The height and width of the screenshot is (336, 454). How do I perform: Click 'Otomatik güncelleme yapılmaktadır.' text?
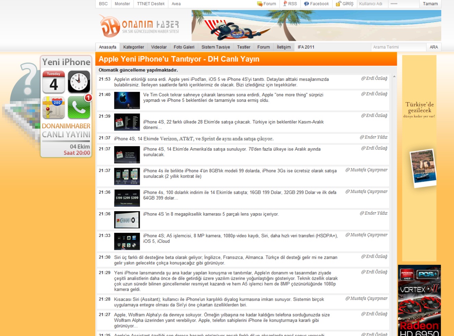[x=138, y=70]
